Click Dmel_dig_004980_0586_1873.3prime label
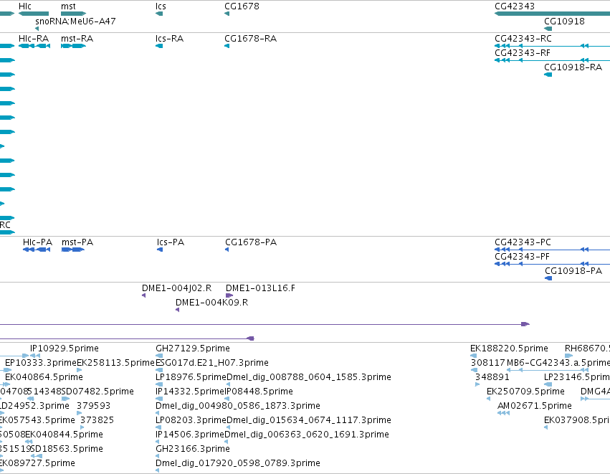Screen dimensions: 610x474 [238, 406]
